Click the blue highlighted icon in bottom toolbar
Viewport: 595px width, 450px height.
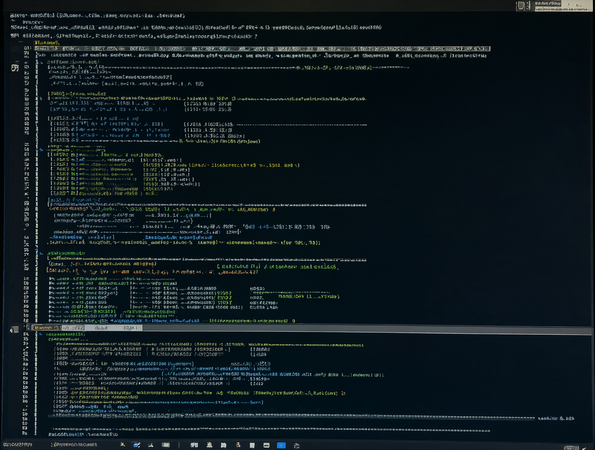(281, 445)
